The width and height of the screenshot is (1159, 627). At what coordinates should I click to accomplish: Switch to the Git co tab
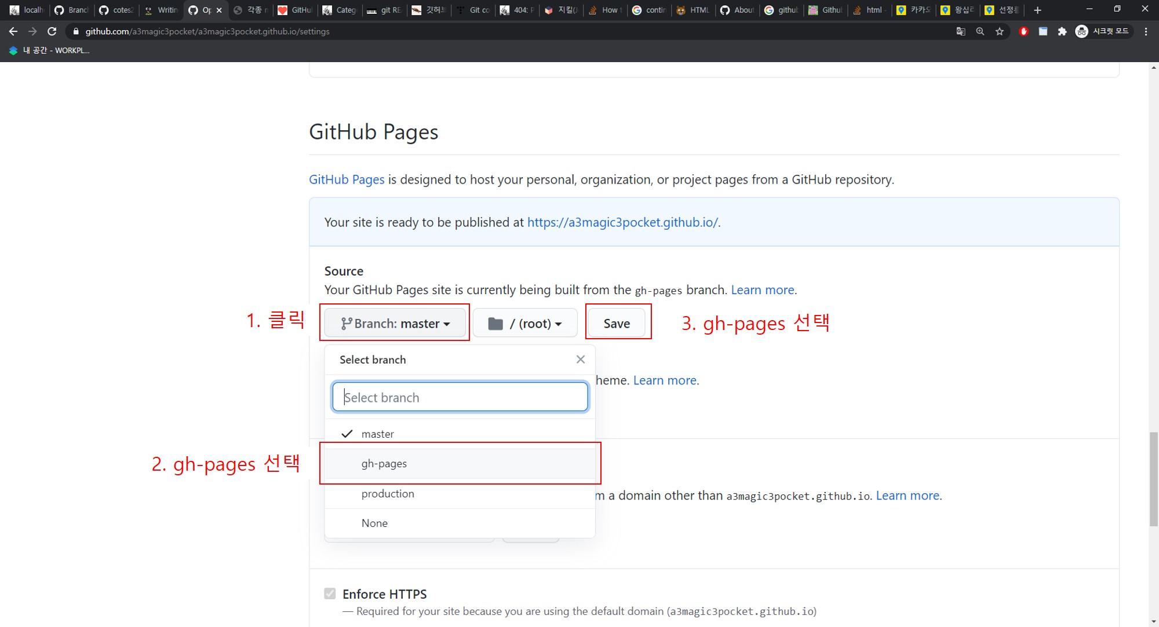point(473,10)
